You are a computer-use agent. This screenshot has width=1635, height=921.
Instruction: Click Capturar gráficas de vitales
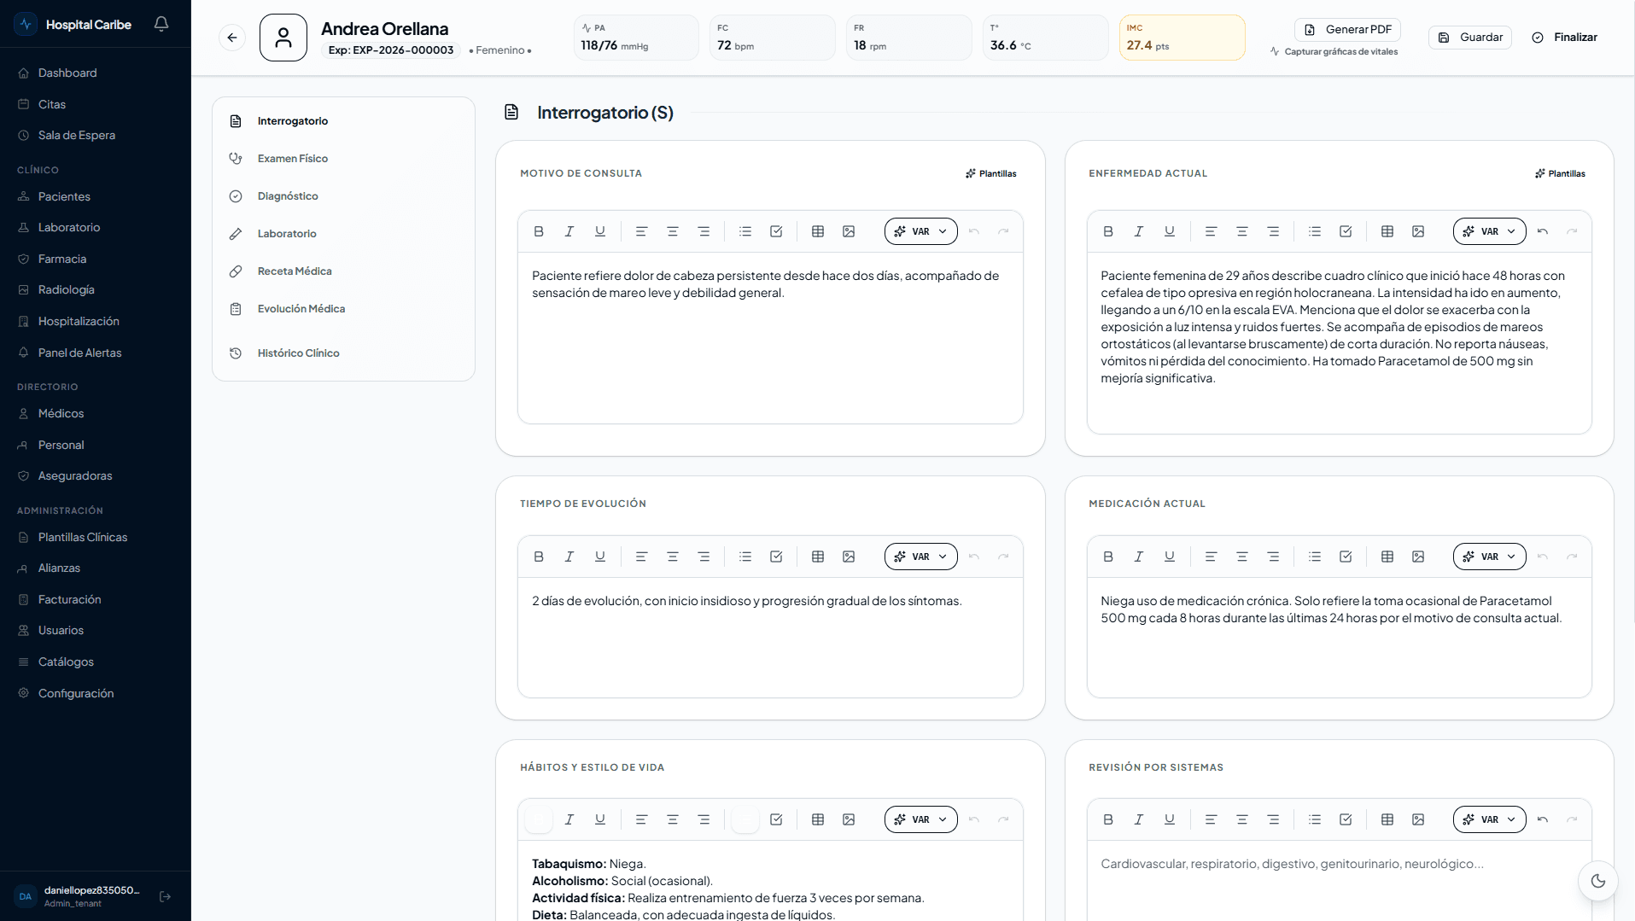(1334, 51)
